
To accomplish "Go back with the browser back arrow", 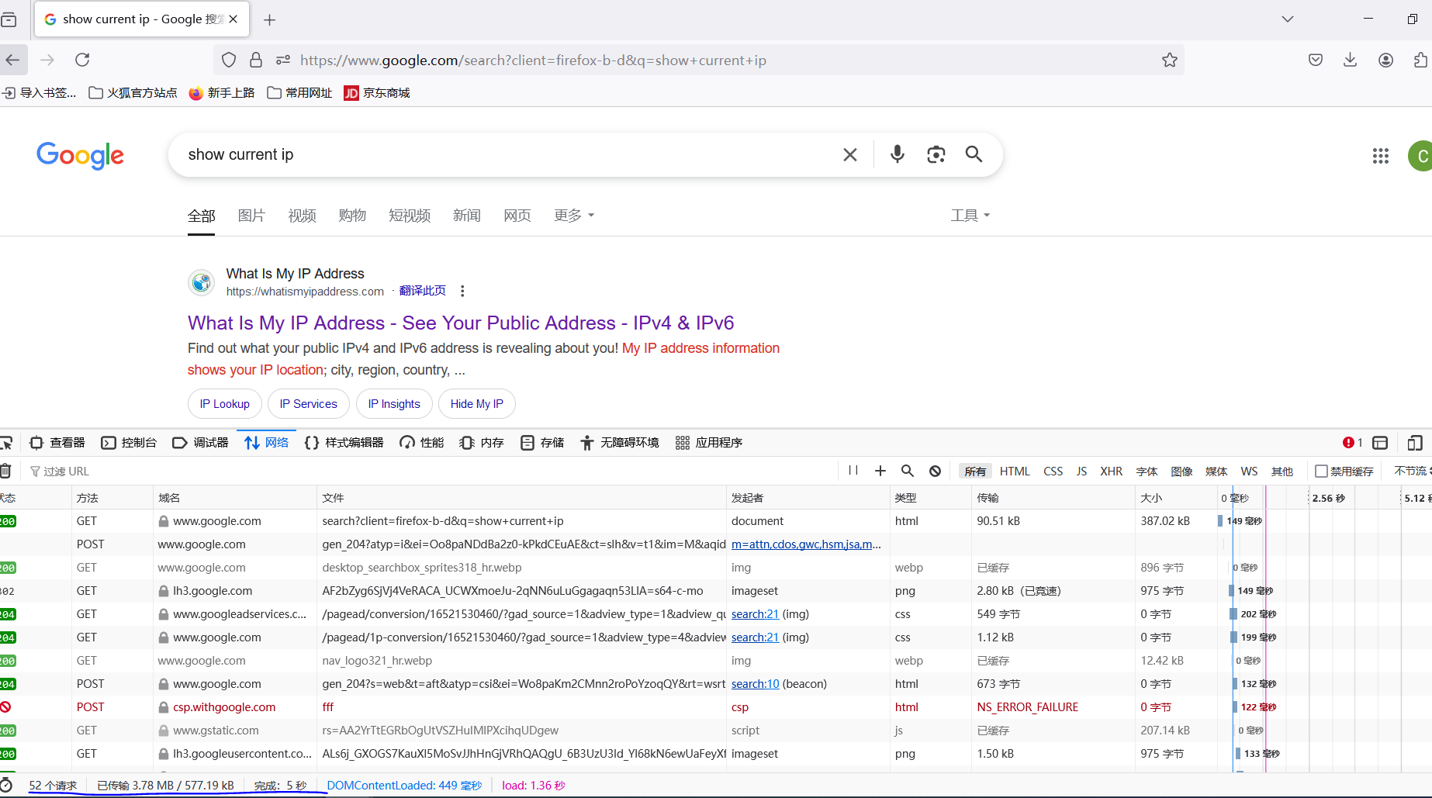I will pos(12,60).
